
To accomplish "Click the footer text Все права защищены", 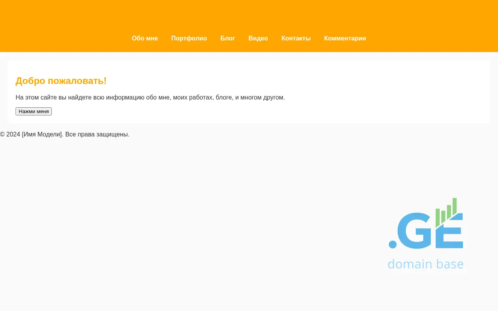I will (x=97, y=134).
